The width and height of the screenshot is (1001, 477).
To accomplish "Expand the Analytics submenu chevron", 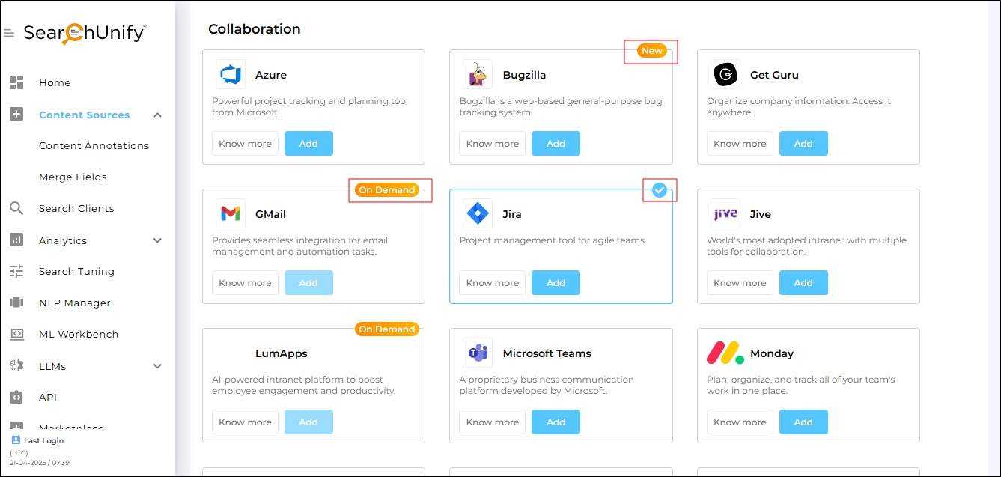I will pyautogui.click(x=157, y=240).
